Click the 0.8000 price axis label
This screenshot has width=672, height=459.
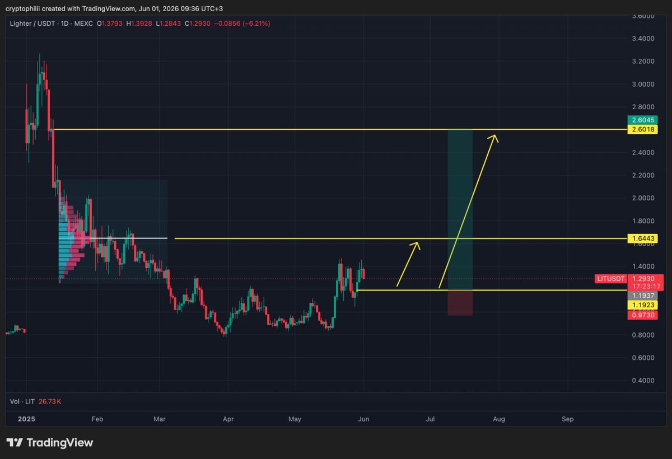pyautogui.click(x=642, y=335)
